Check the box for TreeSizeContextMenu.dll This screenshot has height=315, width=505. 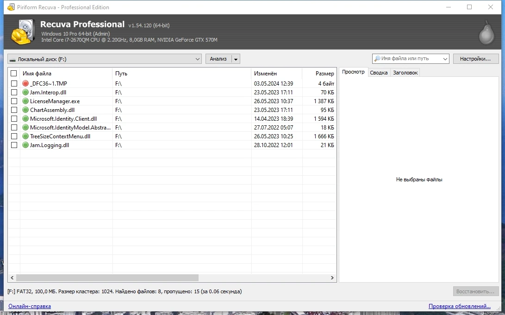tap(14, 136)
